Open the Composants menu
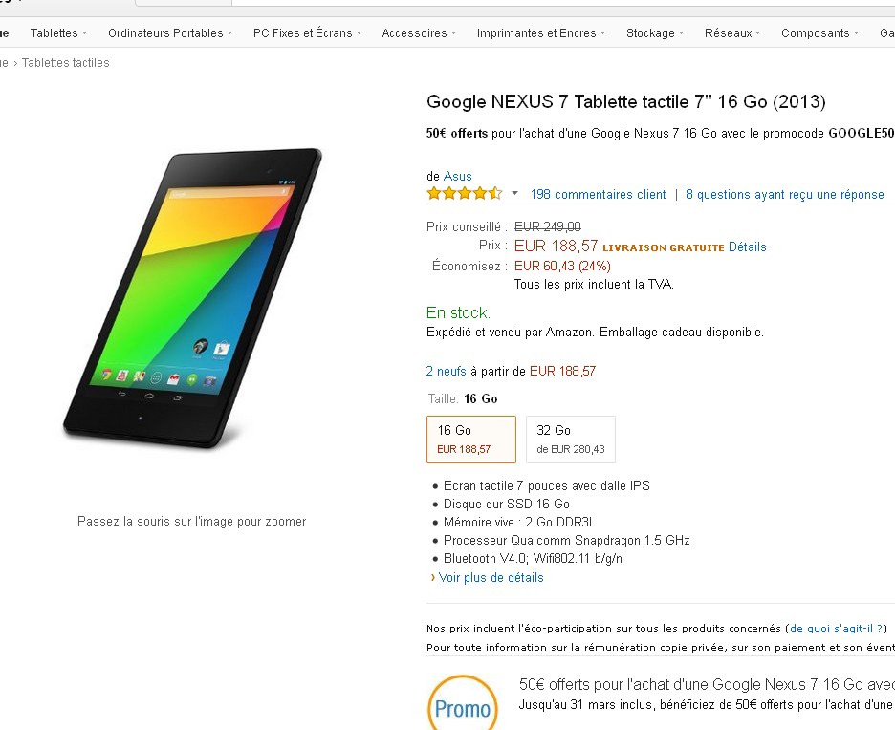The image size is (895, 730). [819, 33]
